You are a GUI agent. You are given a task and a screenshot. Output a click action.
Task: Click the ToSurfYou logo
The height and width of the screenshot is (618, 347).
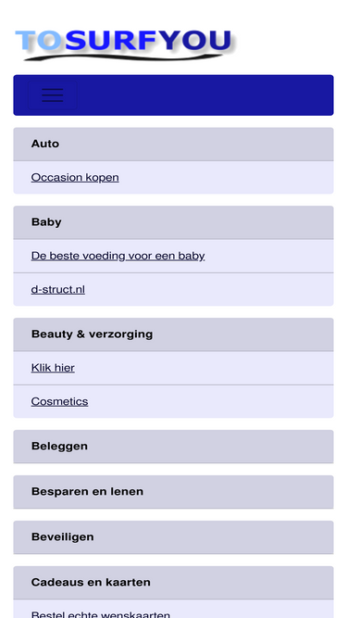point(126,44)
